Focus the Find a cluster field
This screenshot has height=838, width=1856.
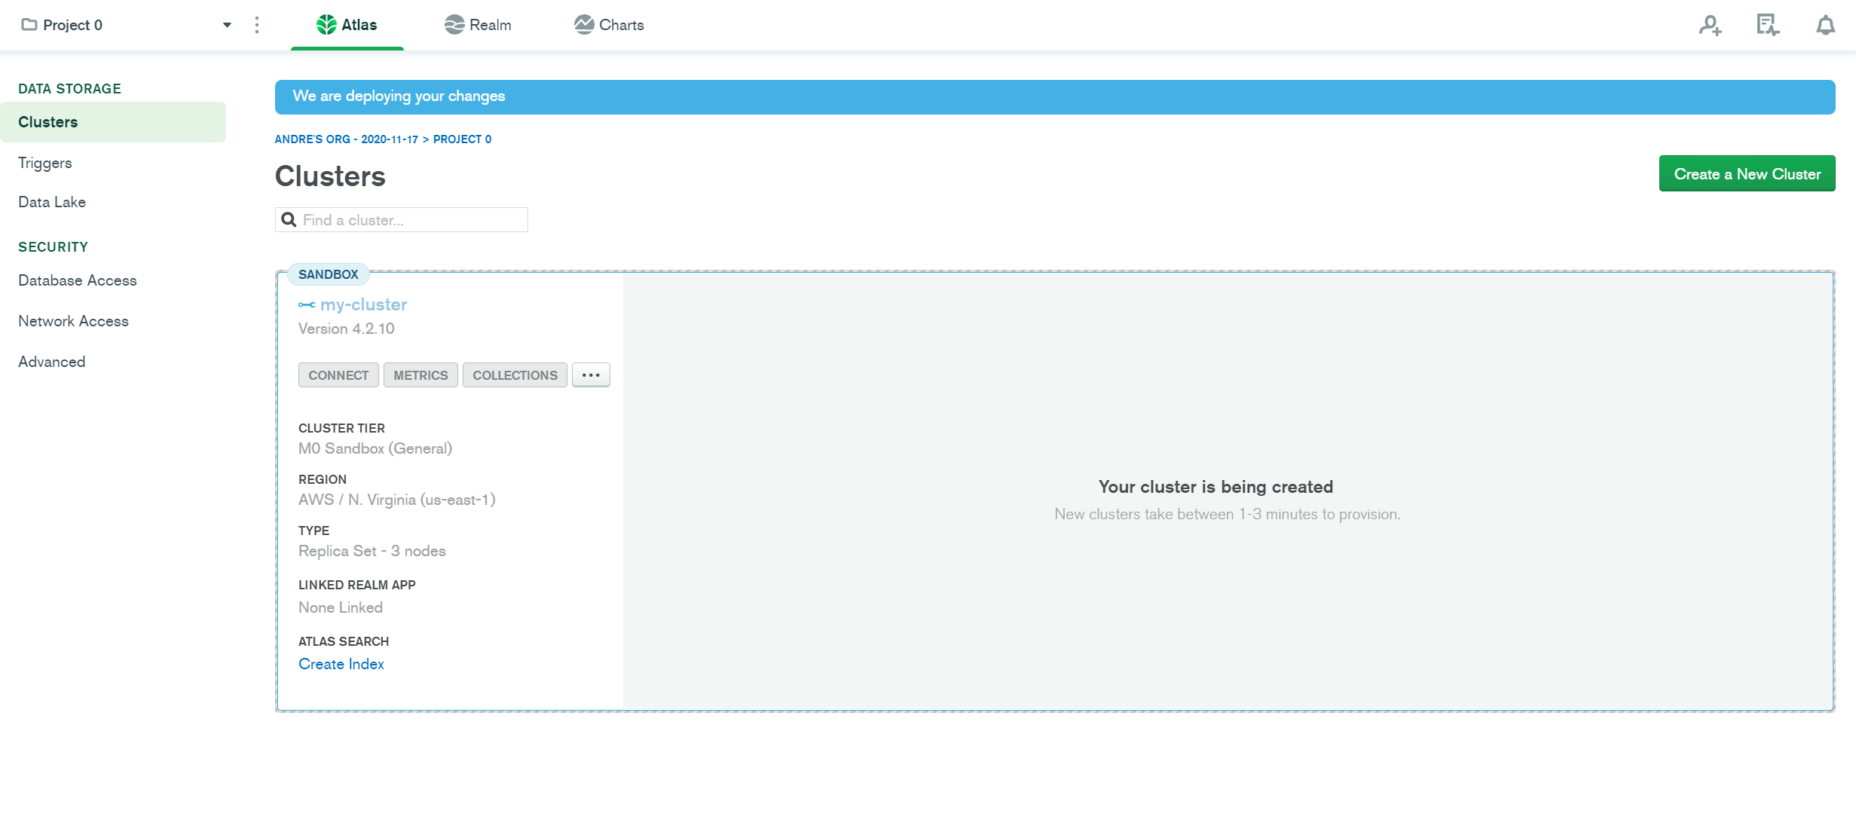[x=411, y=220]
